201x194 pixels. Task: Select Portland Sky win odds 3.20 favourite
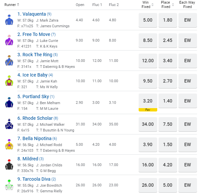pos(148,102)
